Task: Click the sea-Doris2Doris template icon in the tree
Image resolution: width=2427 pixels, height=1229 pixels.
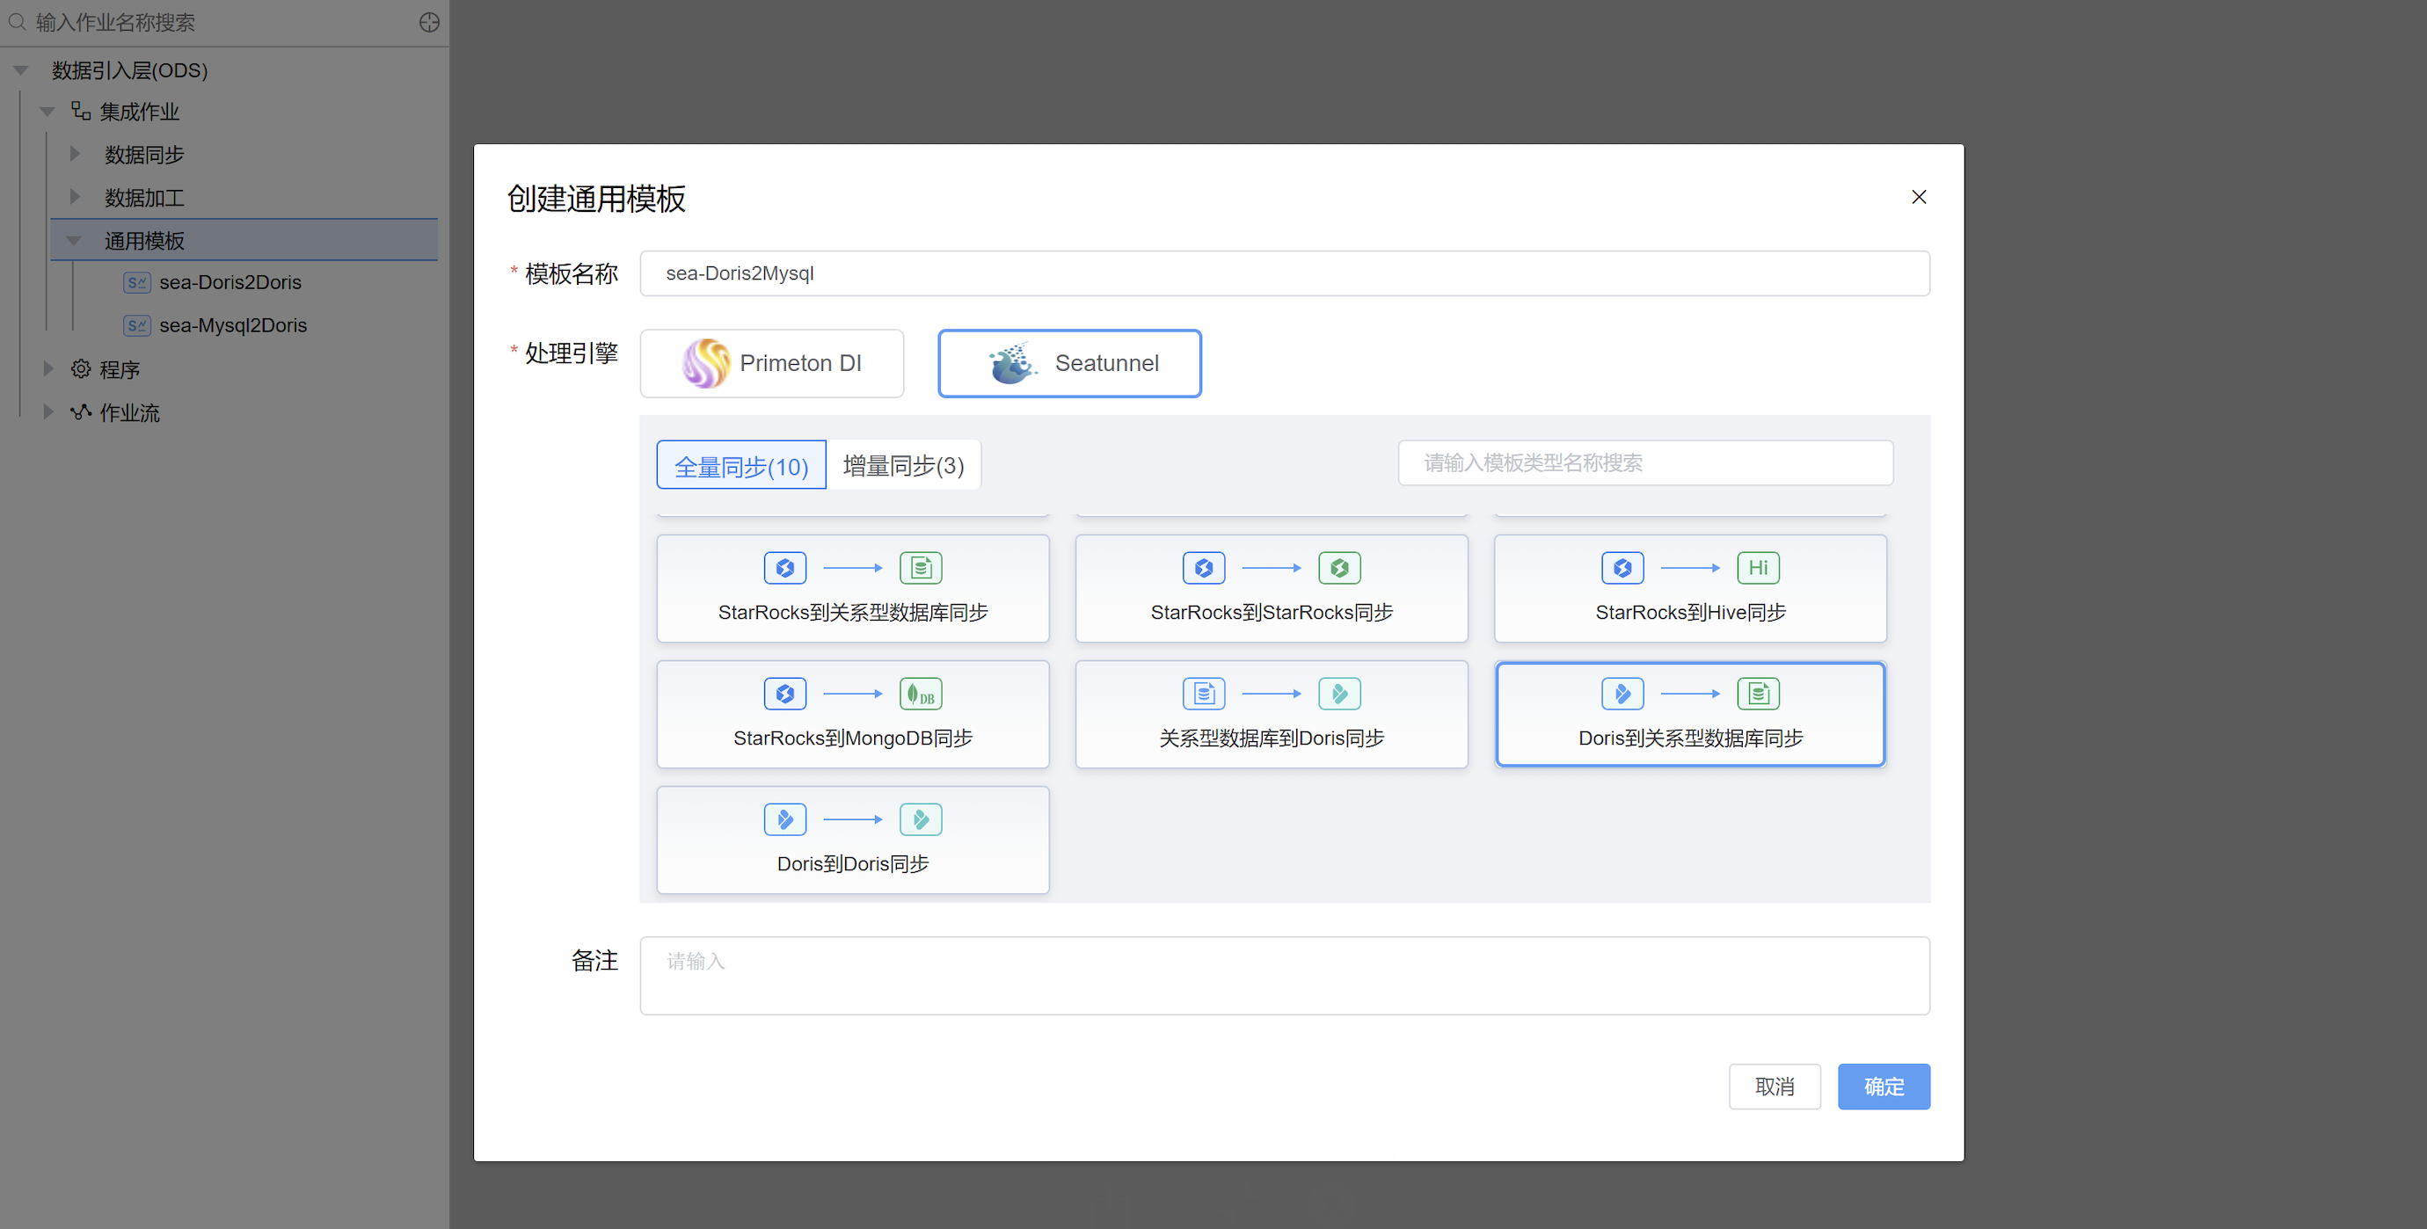Action: [136, 282]
